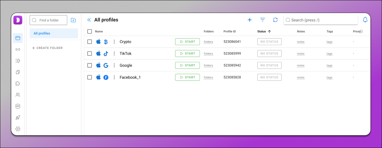The height and width of the screenshot is (148, 382).
Task: Click notes link in Facebook_1 row
Action: (301, 78)
